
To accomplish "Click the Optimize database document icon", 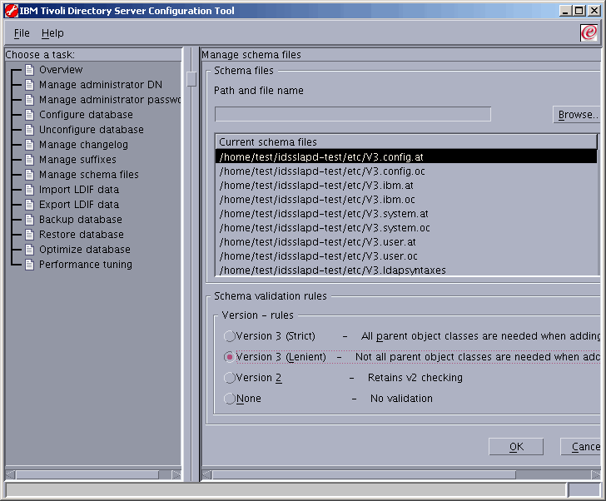I will pos(29,250).
